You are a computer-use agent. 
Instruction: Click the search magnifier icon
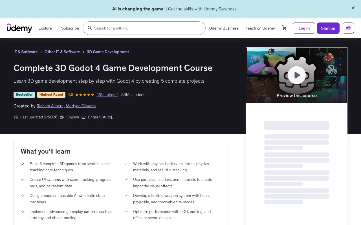point(90,28)
